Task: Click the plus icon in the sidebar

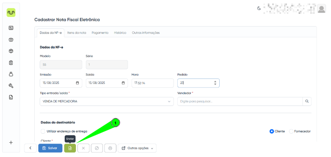Action: (x=11, y=142)
